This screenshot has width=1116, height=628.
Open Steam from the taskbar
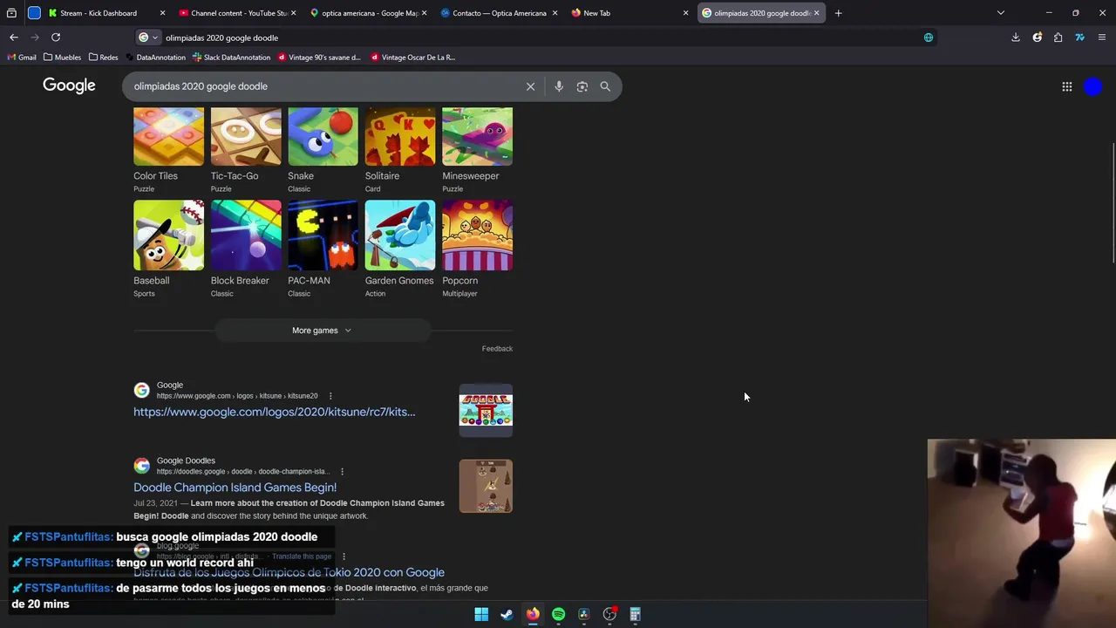(507, 614)
